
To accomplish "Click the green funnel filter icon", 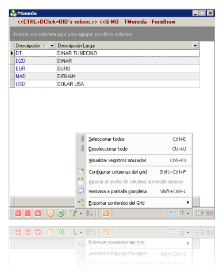I will tap(74, 213).
